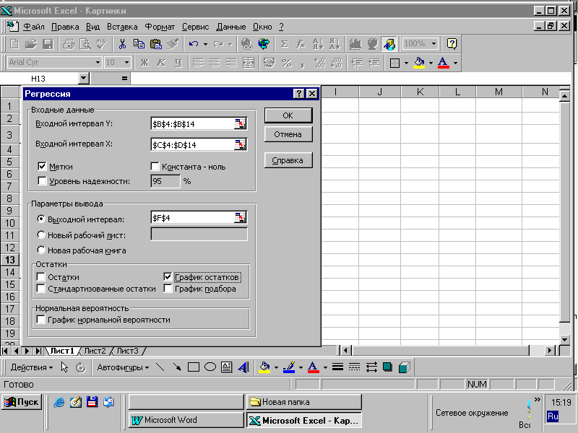This screenshot has height=433, width=578.
Task: Expand the Name Box dropdown arrow
Action: coord(84,78)
